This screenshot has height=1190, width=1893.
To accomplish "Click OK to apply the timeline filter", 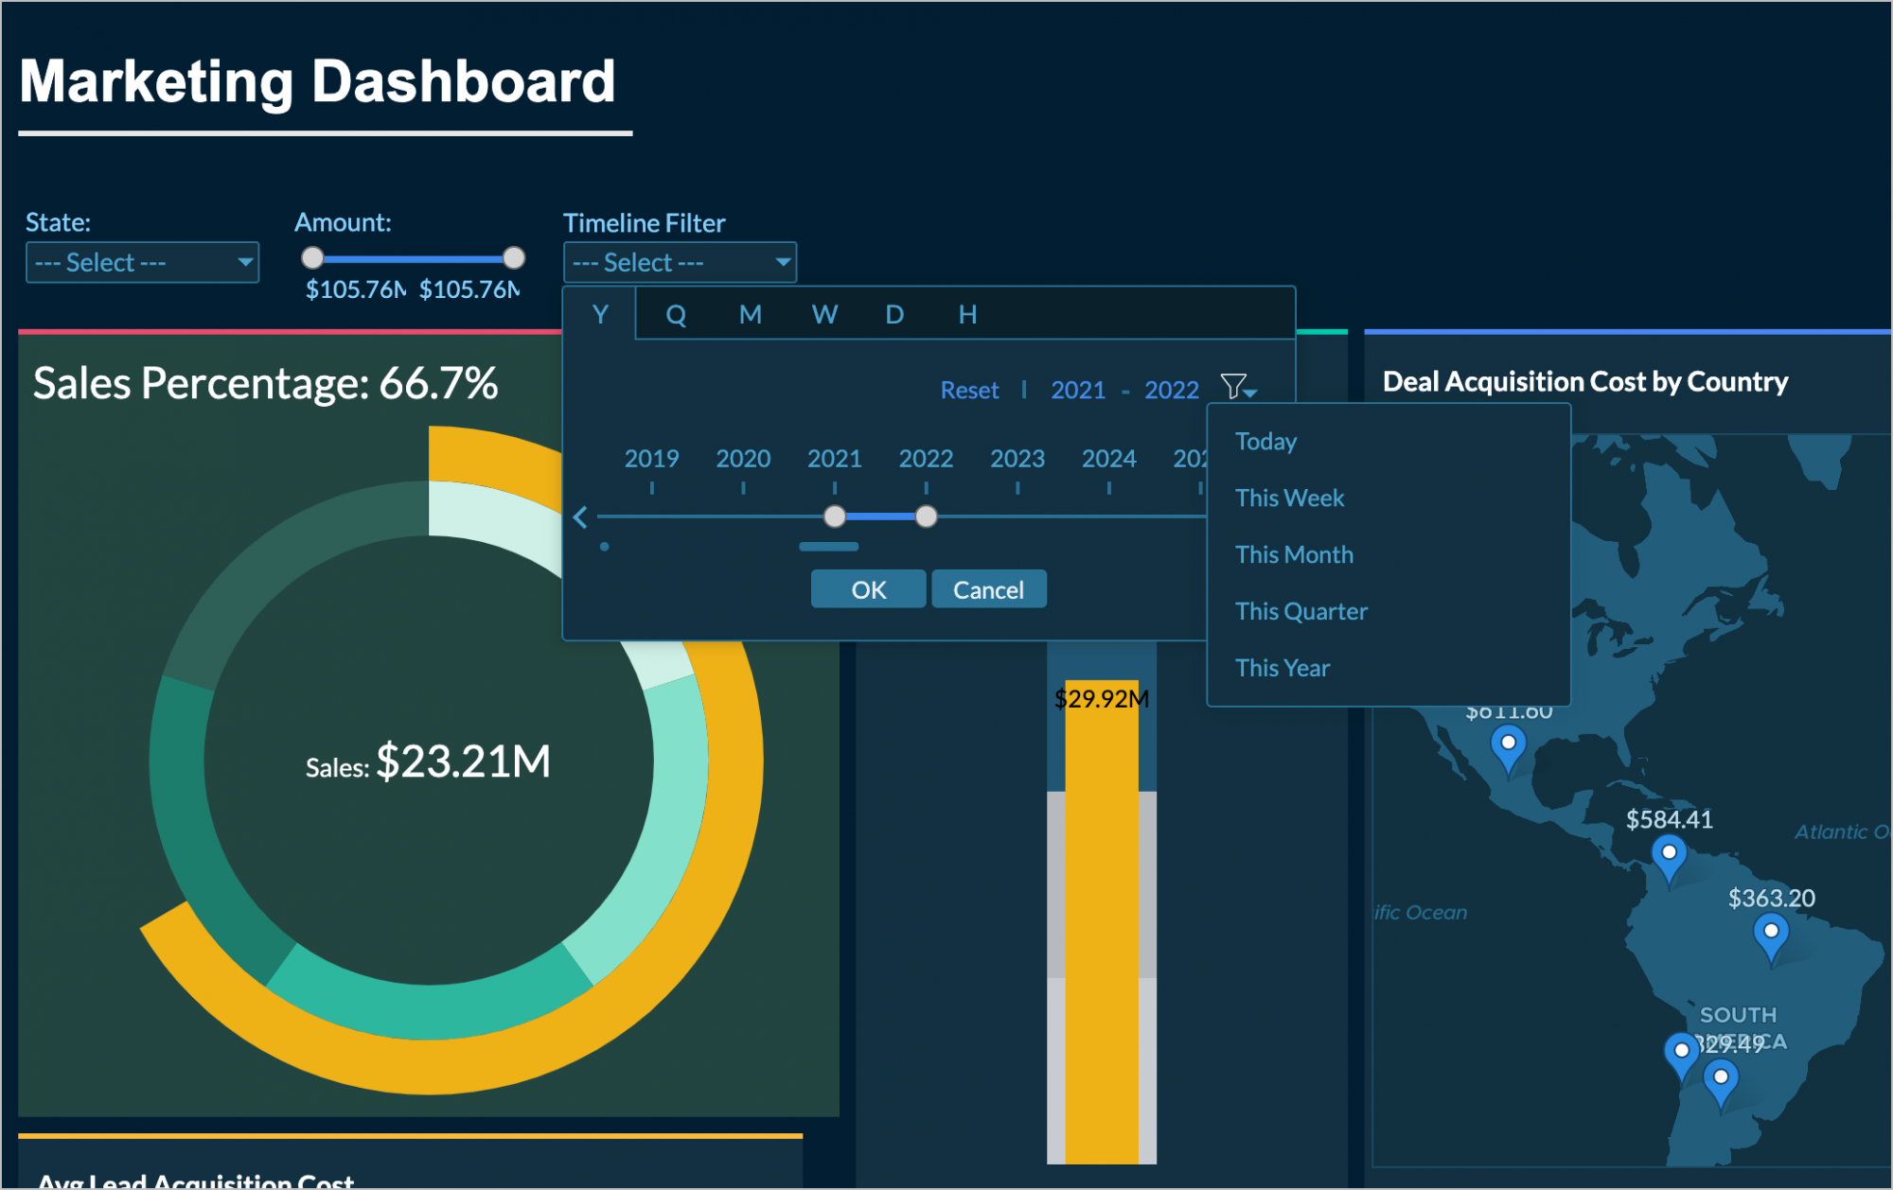I will pyautogui.click(x=867, y=588).
